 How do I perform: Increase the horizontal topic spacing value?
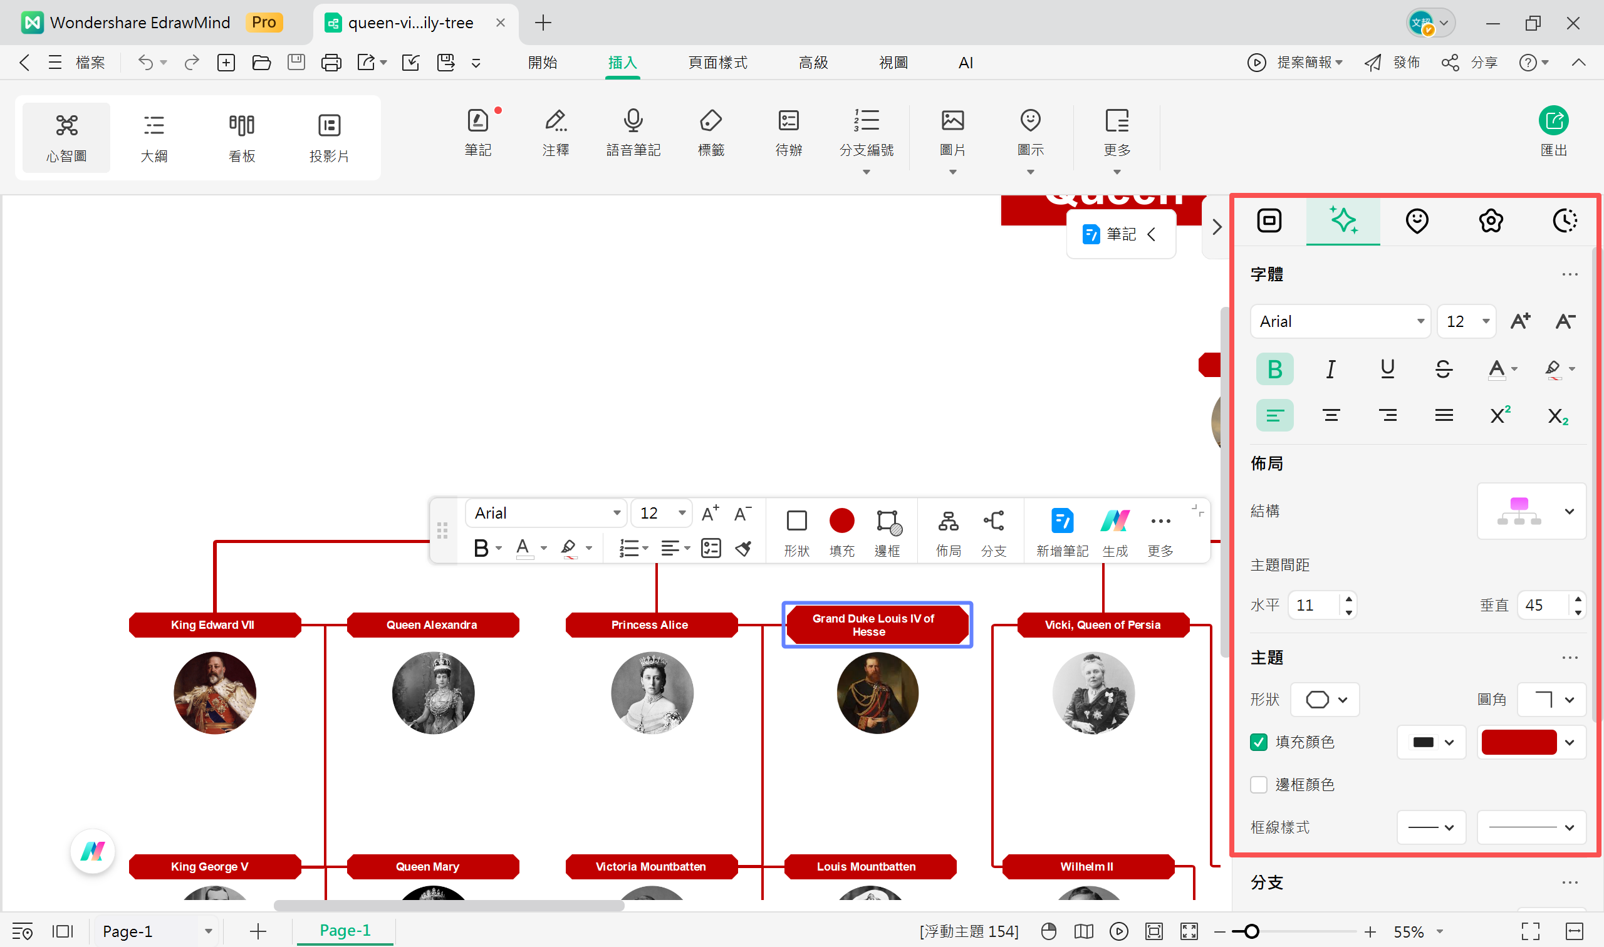[1348, 599]
